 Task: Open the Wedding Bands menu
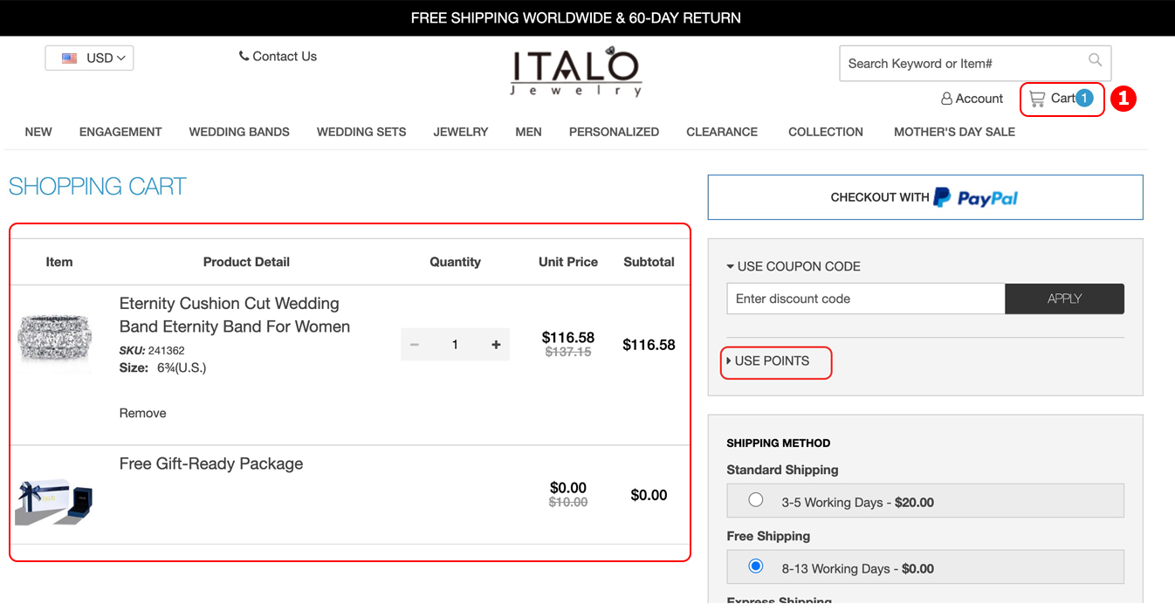(x=239, y=132)
